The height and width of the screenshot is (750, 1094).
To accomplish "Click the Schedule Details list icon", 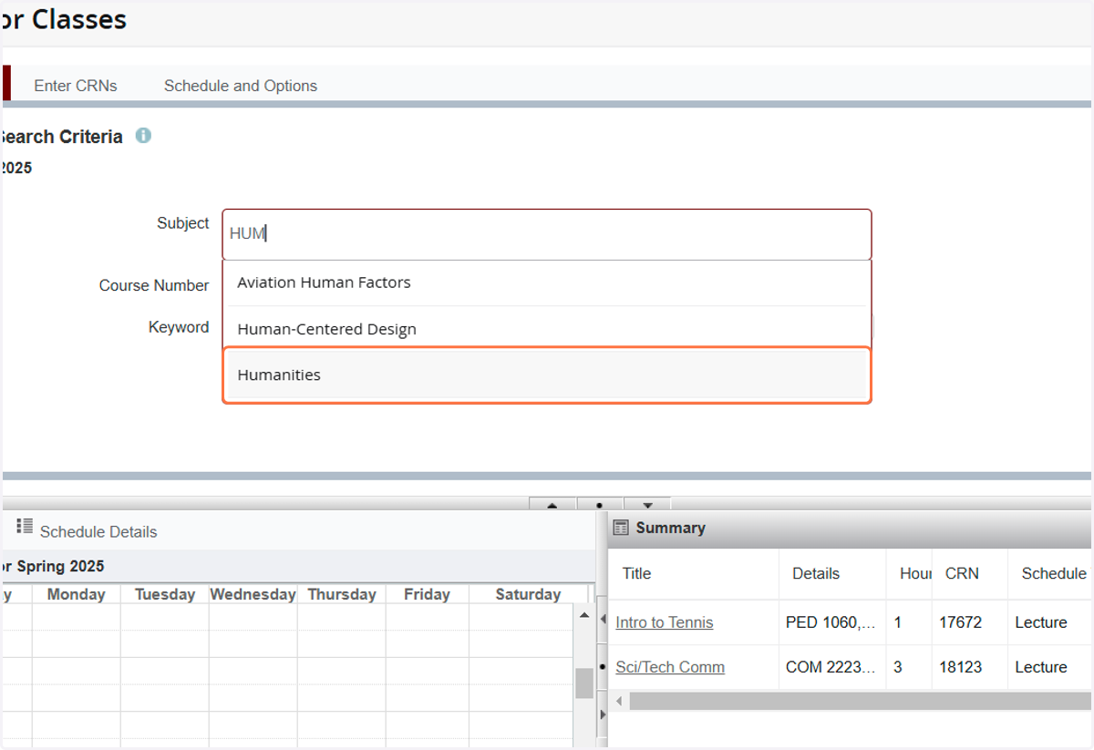I will (x=25, y=526).
